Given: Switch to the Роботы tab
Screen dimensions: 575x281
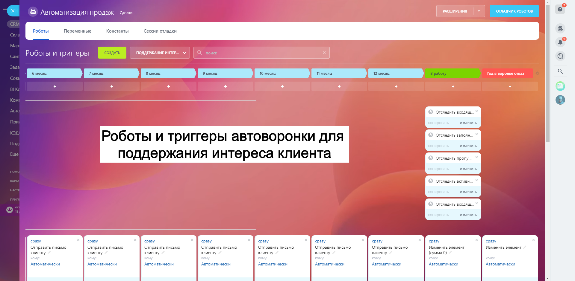Looking at the screenshot, I should pos(41,31).
